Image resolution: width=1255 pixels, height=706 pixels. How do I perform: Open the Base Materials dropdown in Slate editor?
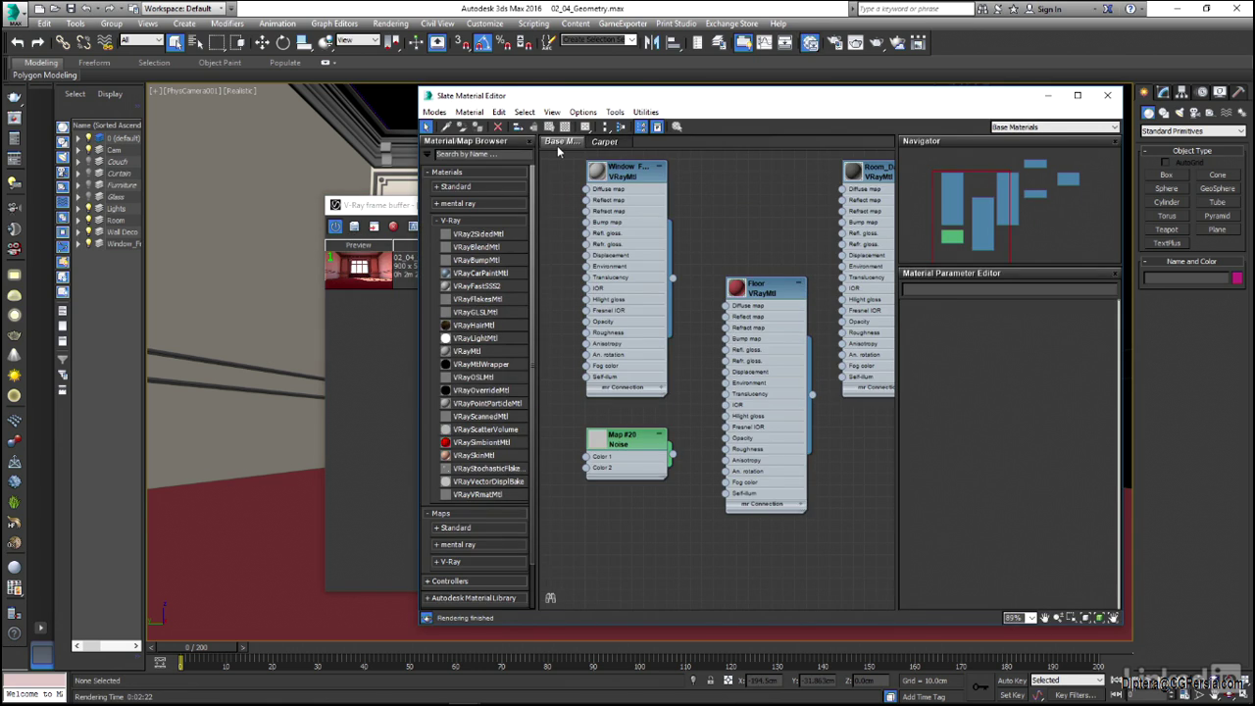[x=1054, y=126]
